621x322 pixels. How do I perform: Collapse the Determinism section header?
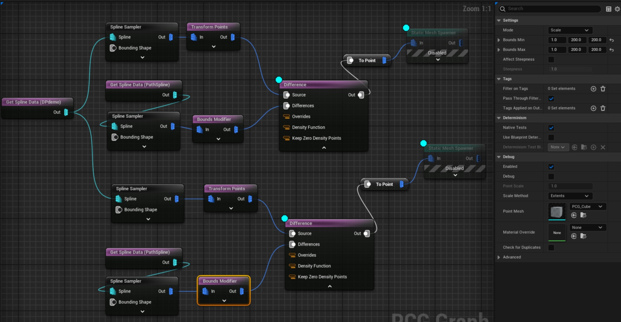(x=499, y=118)
